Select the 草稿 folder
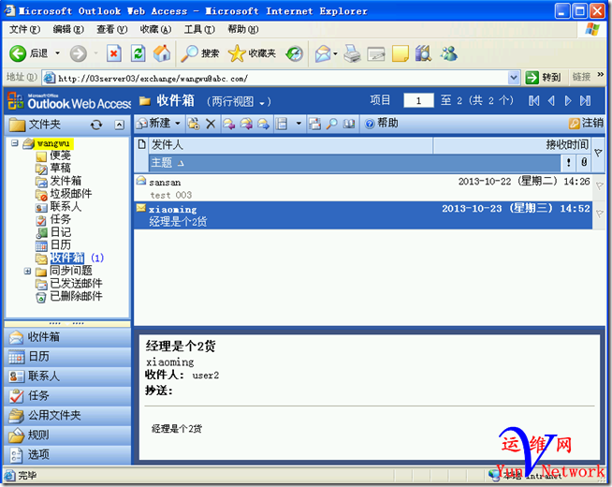This screenshot has width=612, height=487. point(60,168)
